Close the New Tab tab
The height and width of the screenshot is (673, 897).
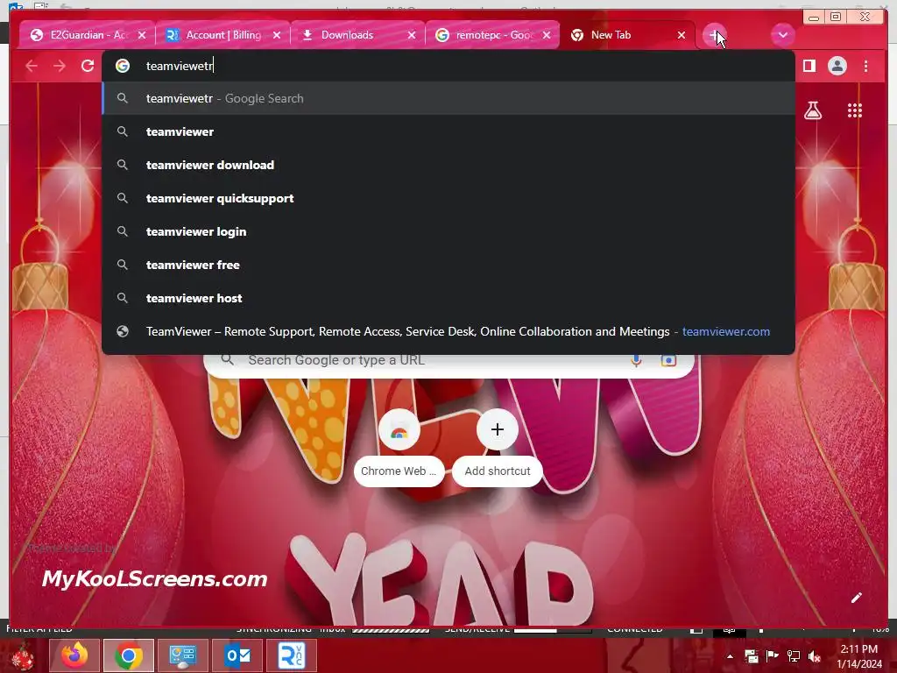682,35
